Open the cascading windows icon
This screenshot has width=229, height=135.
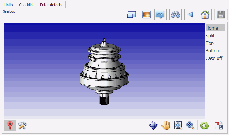(132, 15)
